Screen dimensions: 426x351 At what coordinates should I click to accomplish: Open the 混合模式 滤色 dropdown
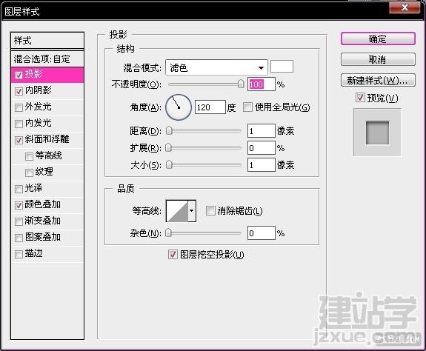(216, 67)
